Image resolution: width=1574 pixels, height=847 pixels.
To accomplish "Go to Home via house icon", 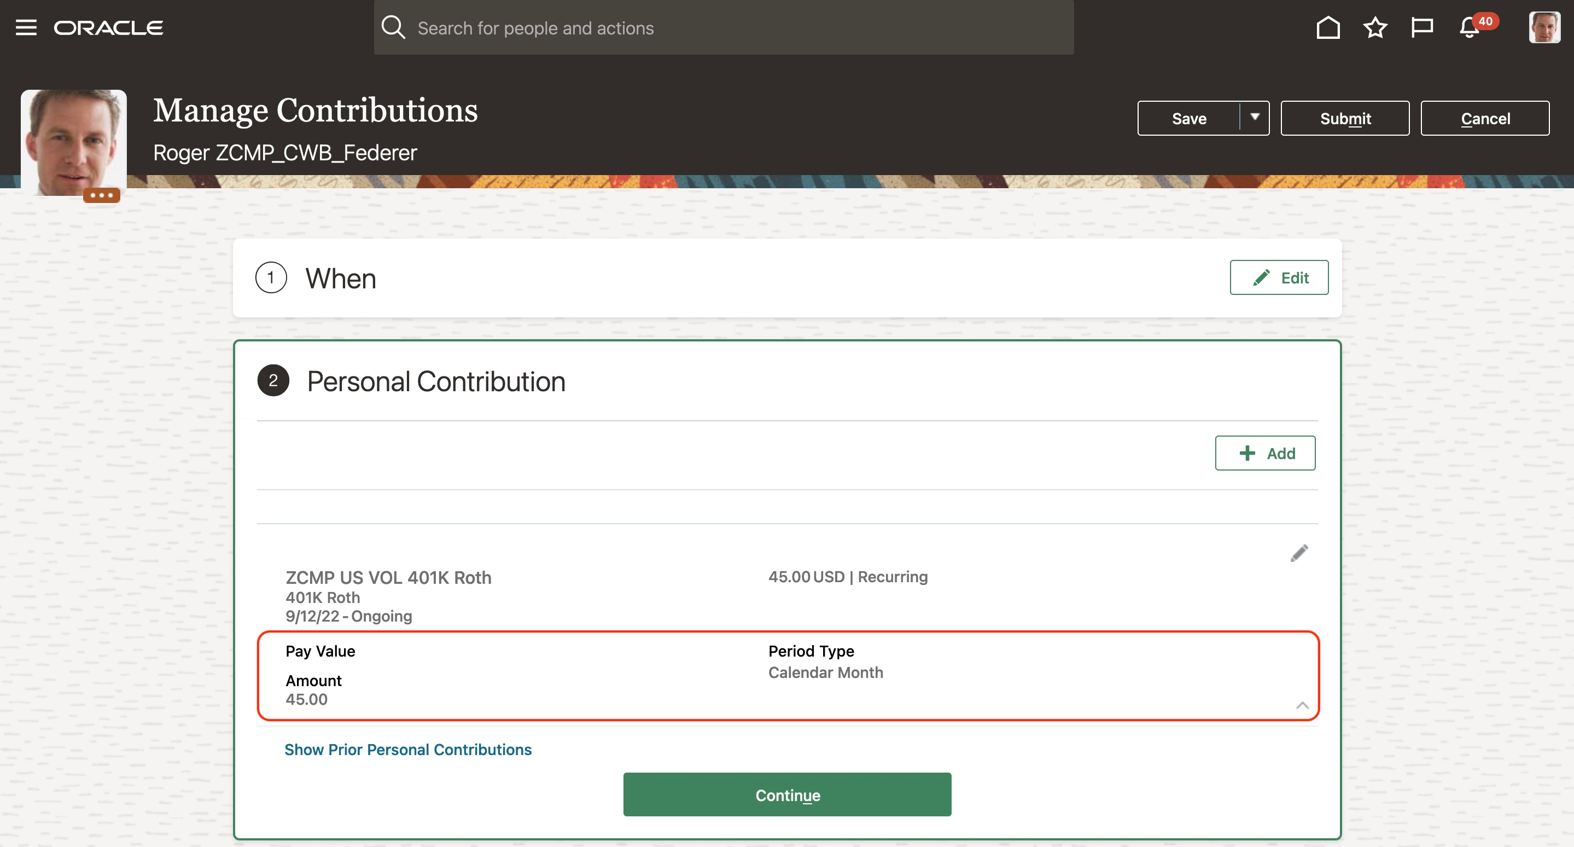I will tap(1328, 27).
